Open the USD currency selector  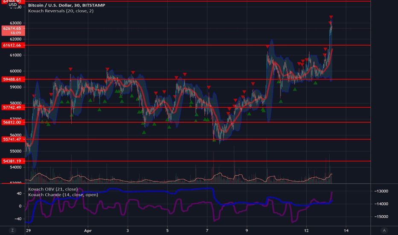[x=13, y=5]
